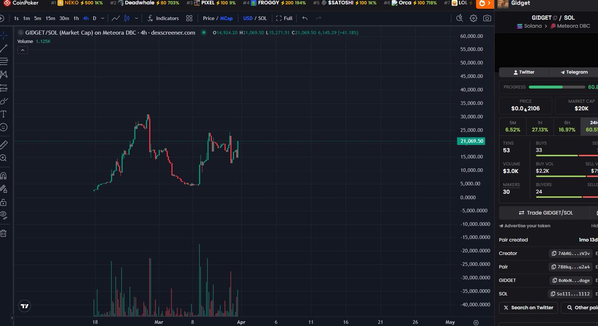Select the trend line drawing tool
Image resolution: width=598 pixels, height=326 pixels.
tap(5, 47)
